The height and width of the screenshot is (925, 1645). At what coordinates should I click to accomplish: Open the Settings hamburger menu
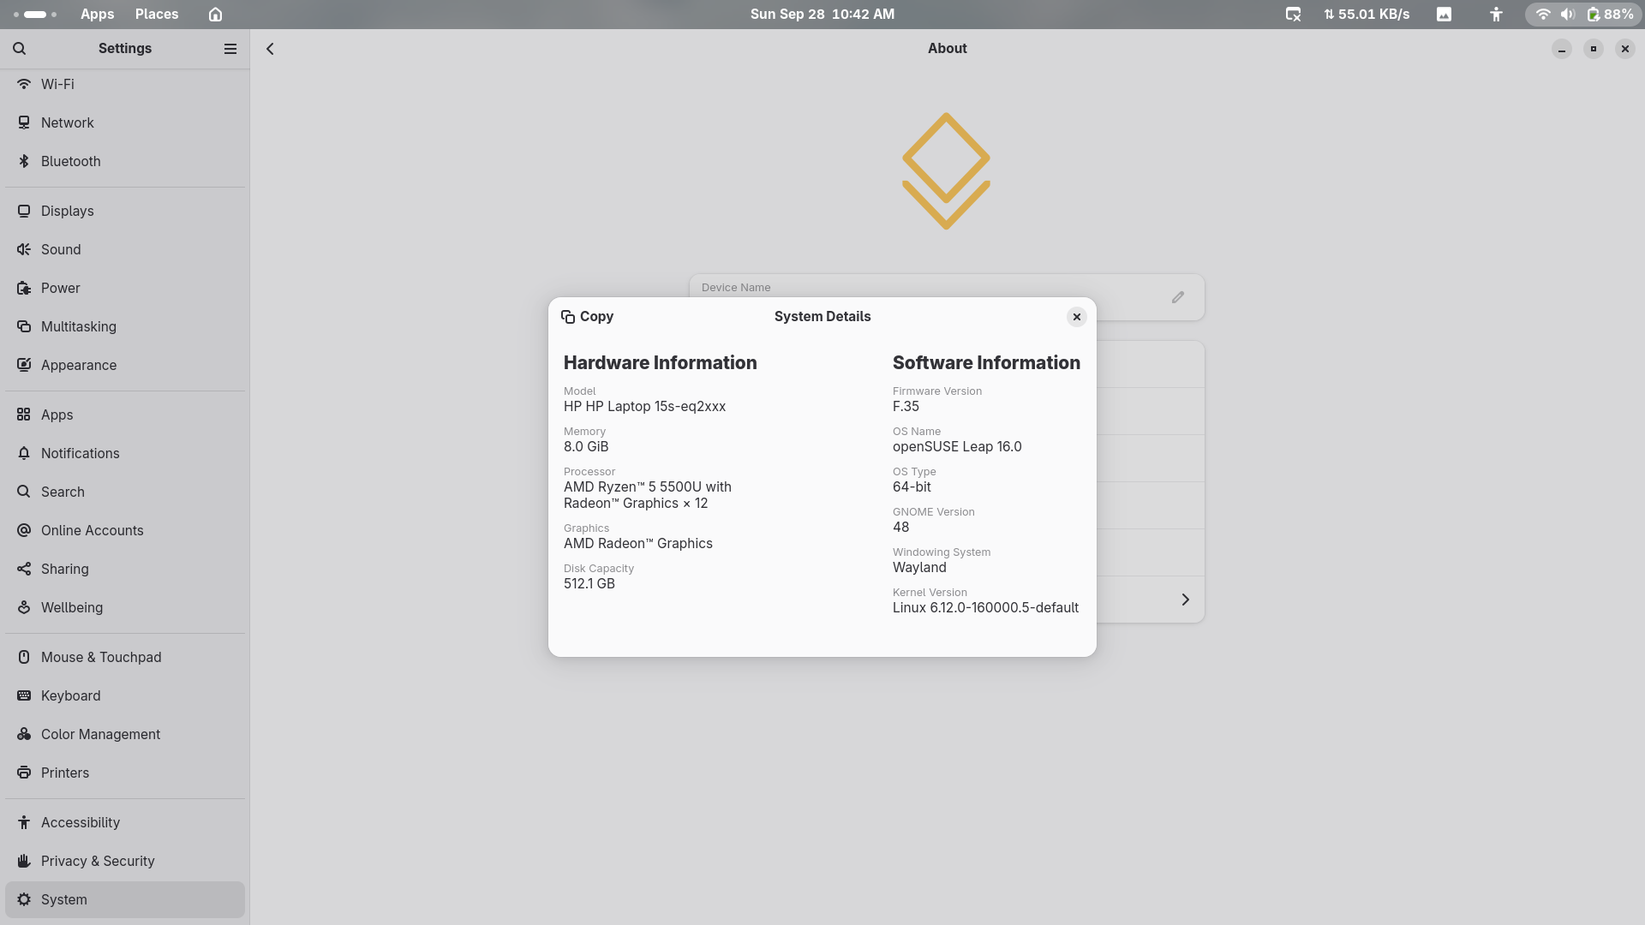pos(230,49)
